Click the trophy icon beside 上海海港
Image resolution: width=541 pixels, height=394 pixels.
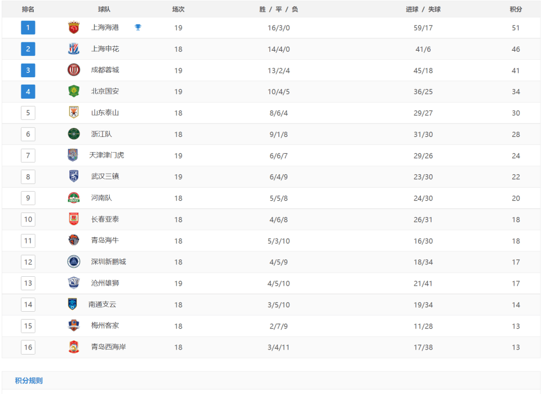coord(138,27)
